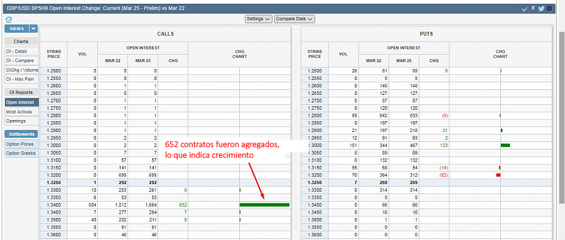Click puts change value 21
This screenshot has height=240, width=565.
pos(445,131)
